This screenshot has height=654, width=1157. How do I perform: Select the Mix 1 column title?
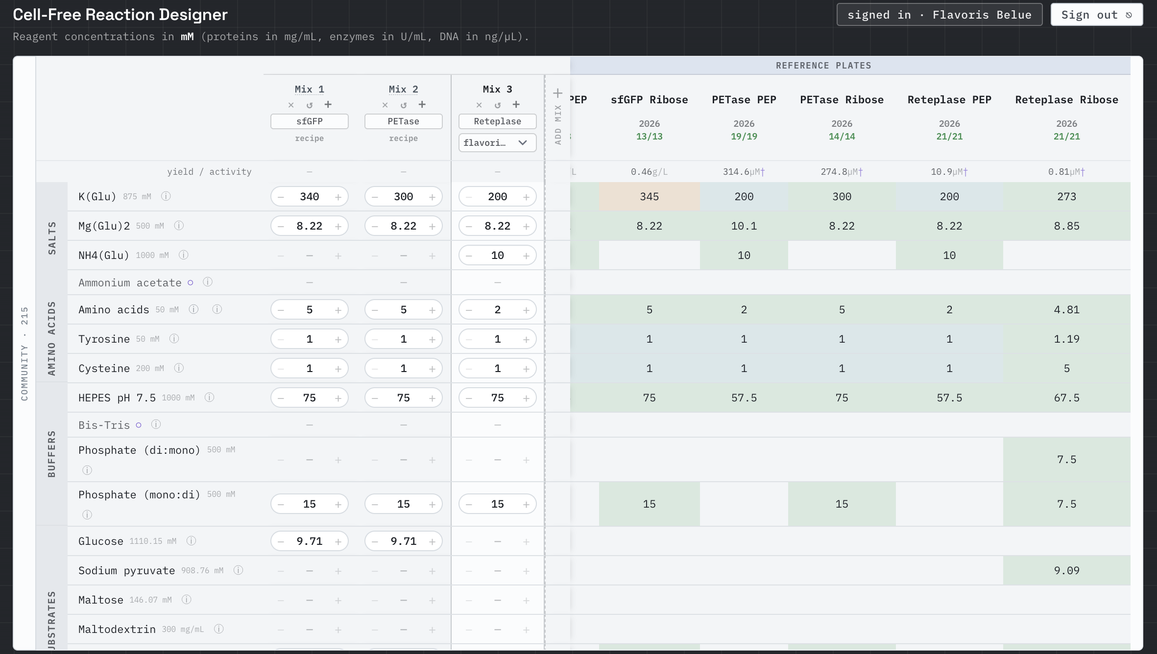(310, 89)
